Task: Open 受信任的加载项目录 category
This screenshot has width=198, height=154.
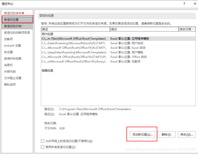Action: pyautogui.click(x=17, y=33)
